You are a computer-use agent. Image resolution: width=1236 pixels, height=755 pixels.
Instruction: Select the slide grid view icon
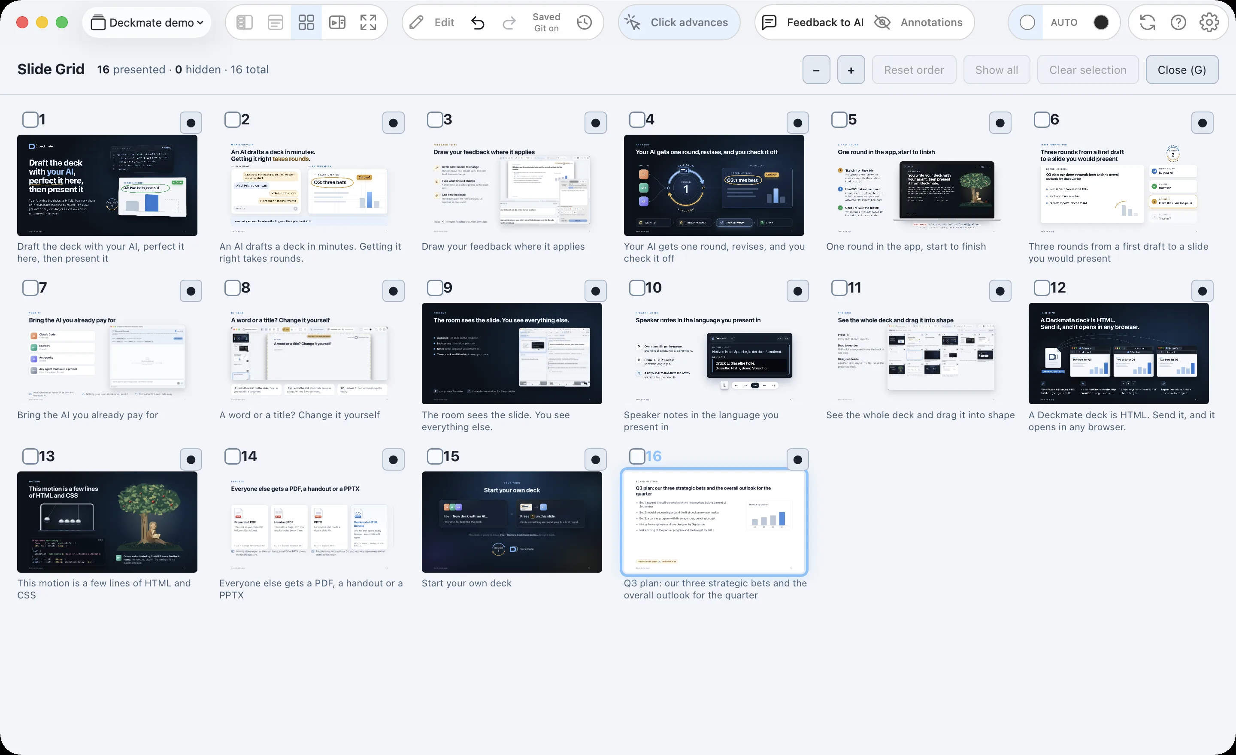tap(306, 23)
